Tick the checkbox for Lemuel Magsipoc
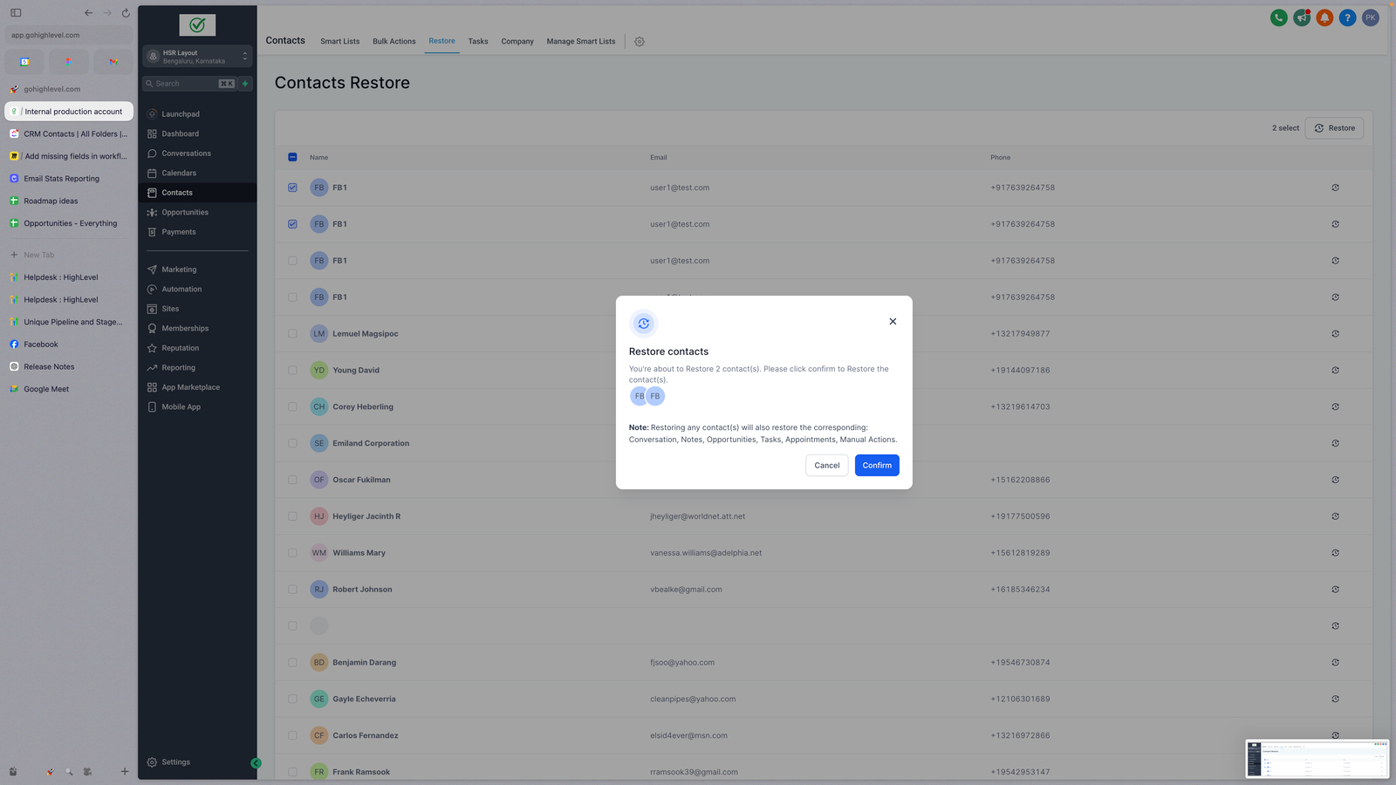The height and width of the screenshot is (785, 1396). 292,334
